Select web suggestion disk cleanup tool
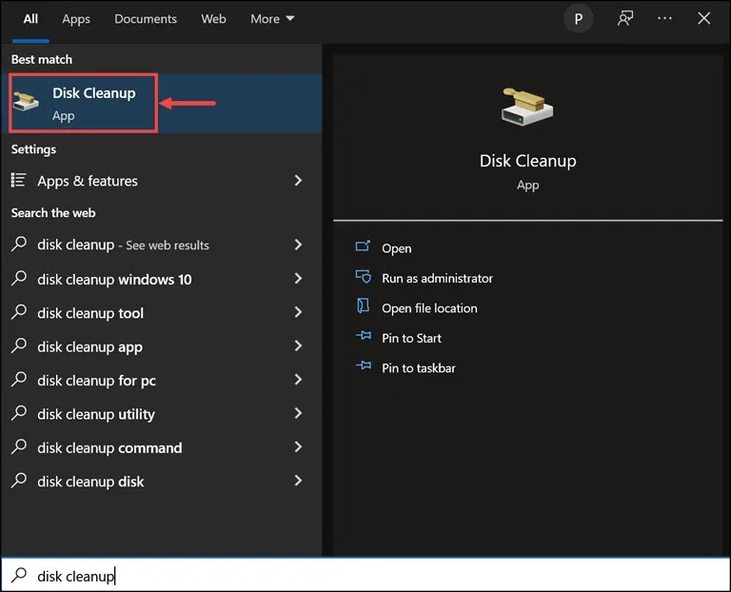 (x=161, y=312)
